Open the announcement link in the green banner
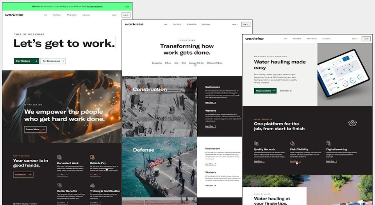 pos(95,7)
